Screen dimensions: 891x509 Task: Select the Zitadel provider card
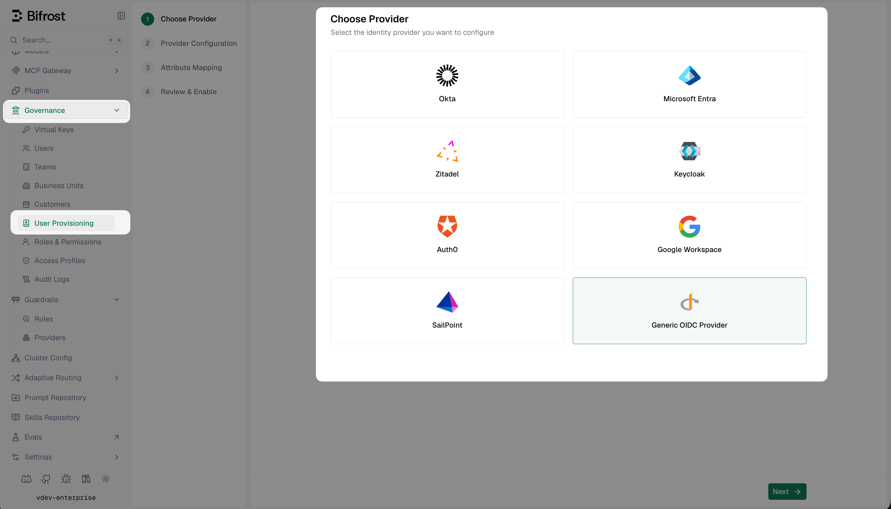(x=447, y=160)
